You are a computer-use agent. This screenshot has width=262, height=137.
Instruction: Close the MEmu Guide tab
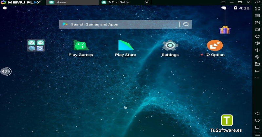[147, 2]
